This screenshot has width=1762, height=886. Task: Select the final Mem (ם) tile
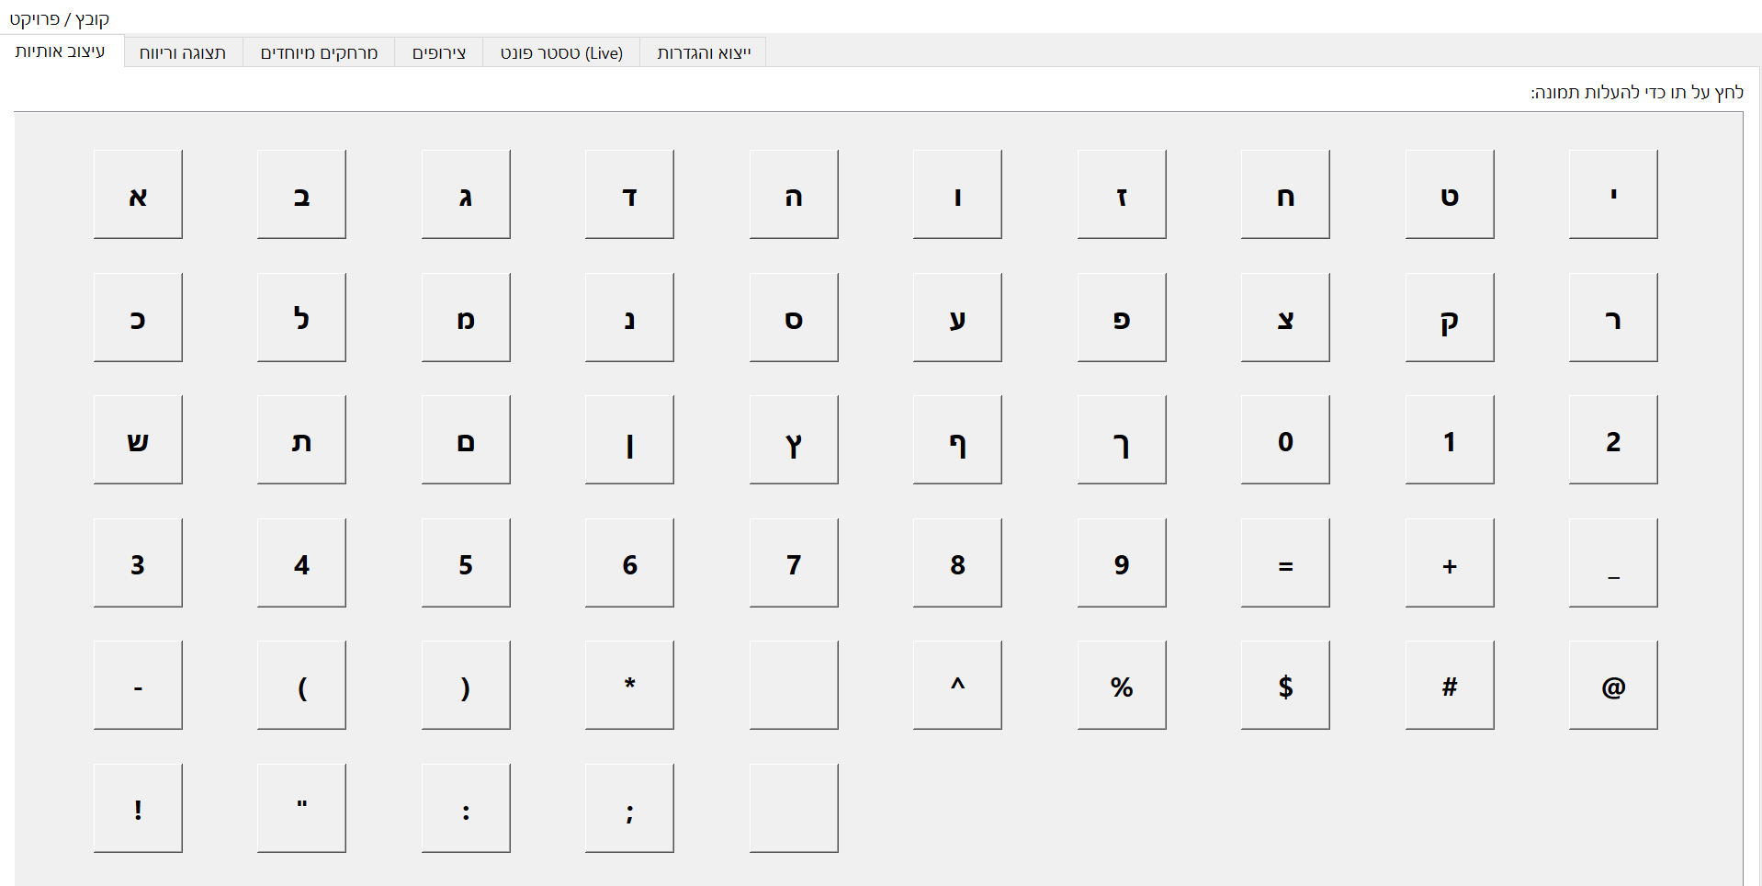click(x=466, y=440)
